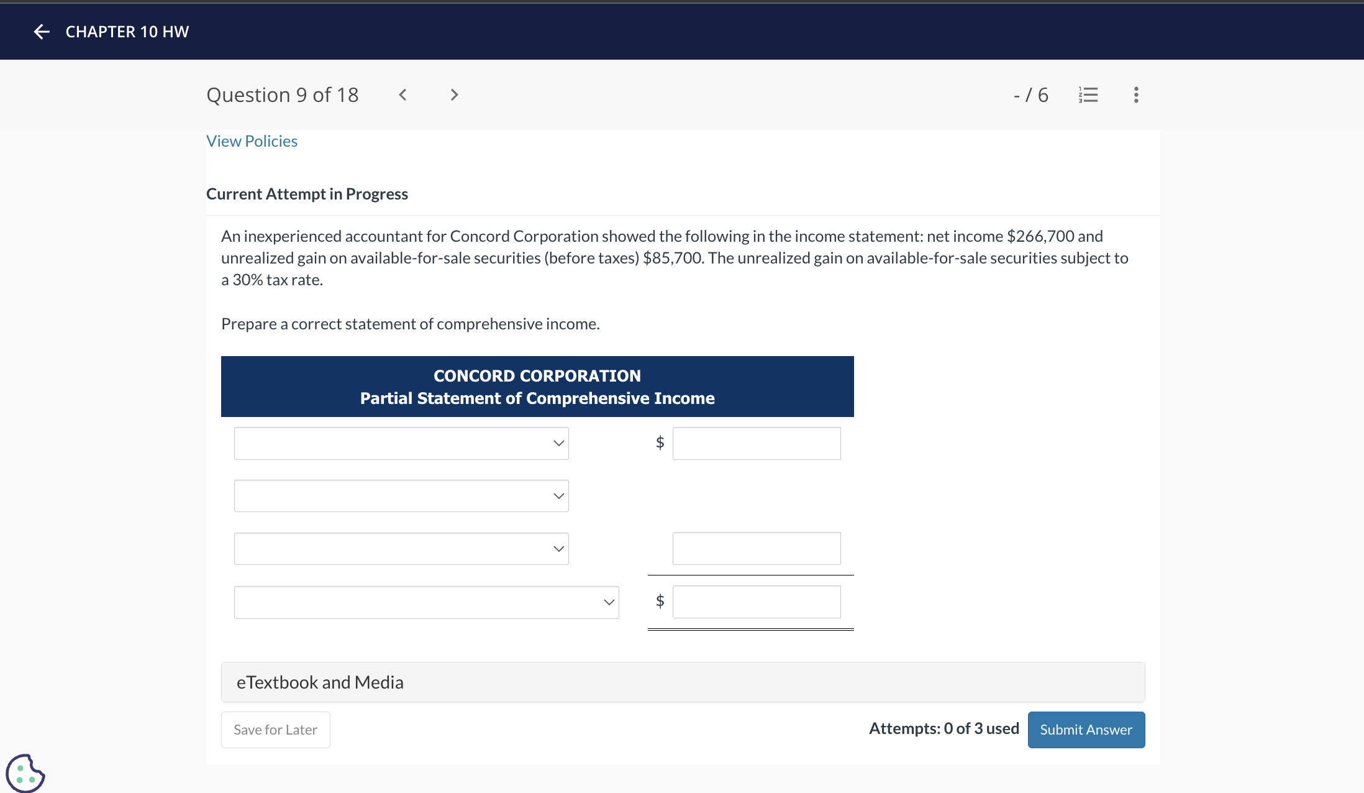The width and height of the screenshot is (1364, 793).
Task: Open the View Policies link
Action: point(252,141)
